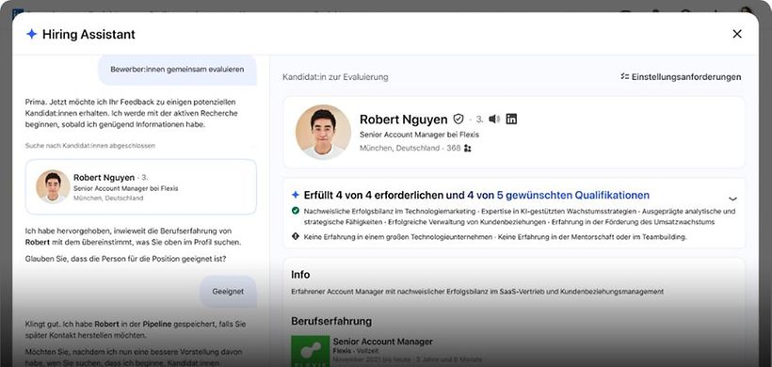The height and width of the screenshot is (367, 772).
Task: Click the speaker name pronunciation icon
Action: (x=494, y=120)
